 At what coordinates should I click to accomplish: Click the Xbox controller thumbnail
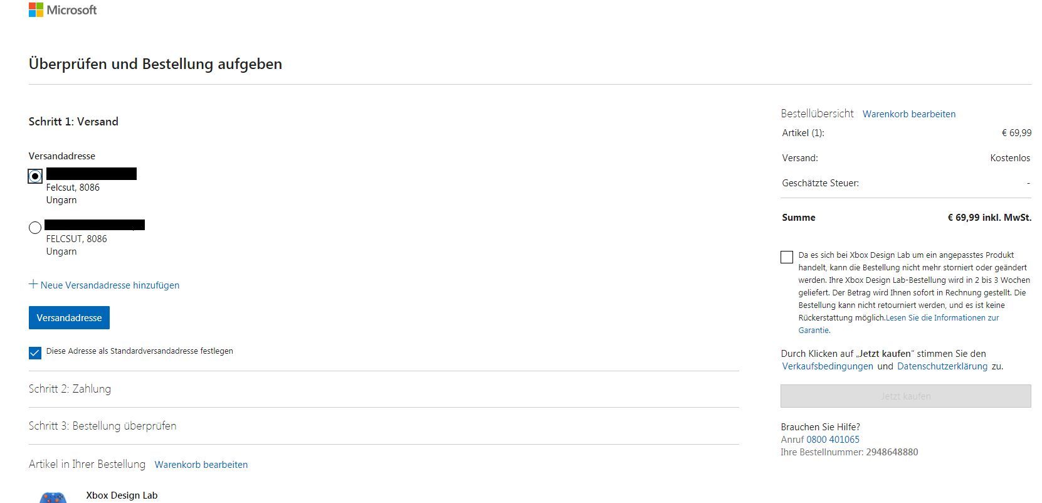pyautogui.click(x=52, y=497)
